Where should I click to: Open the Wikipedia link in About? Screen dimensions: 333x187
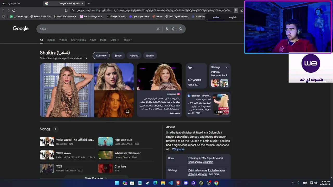178,149
